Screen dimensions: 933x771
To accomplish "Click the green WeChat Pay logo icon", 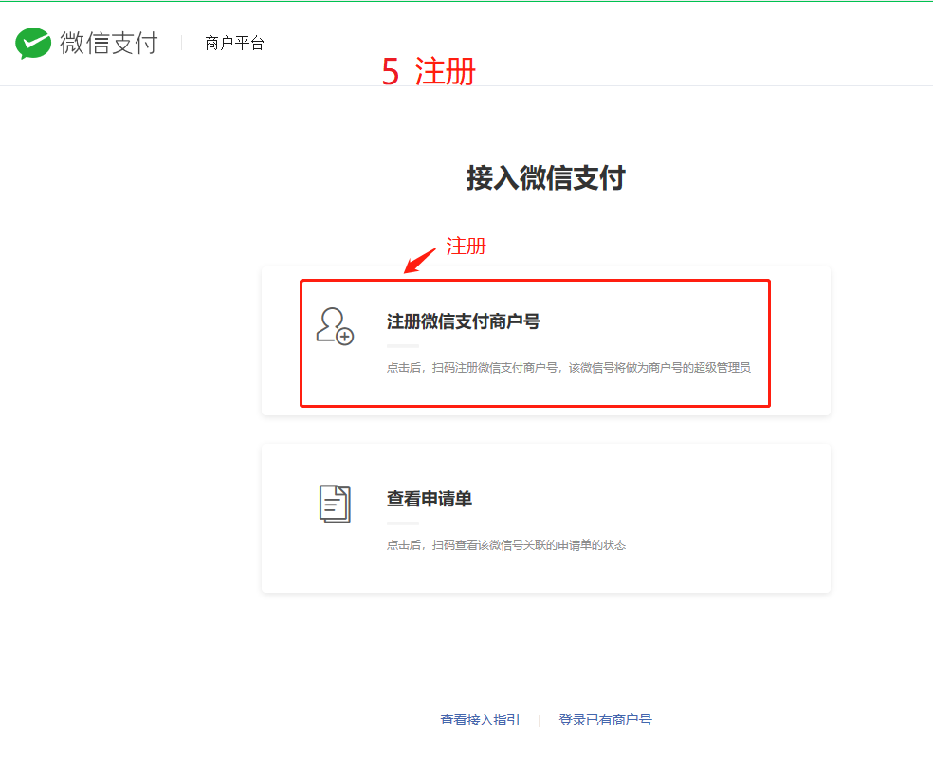I will (33, 44).
